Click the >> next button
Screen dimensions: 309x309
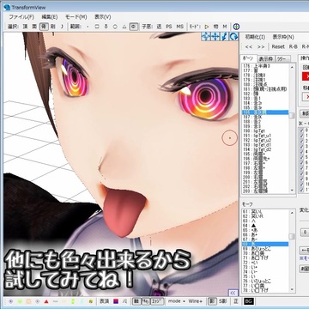261,46
